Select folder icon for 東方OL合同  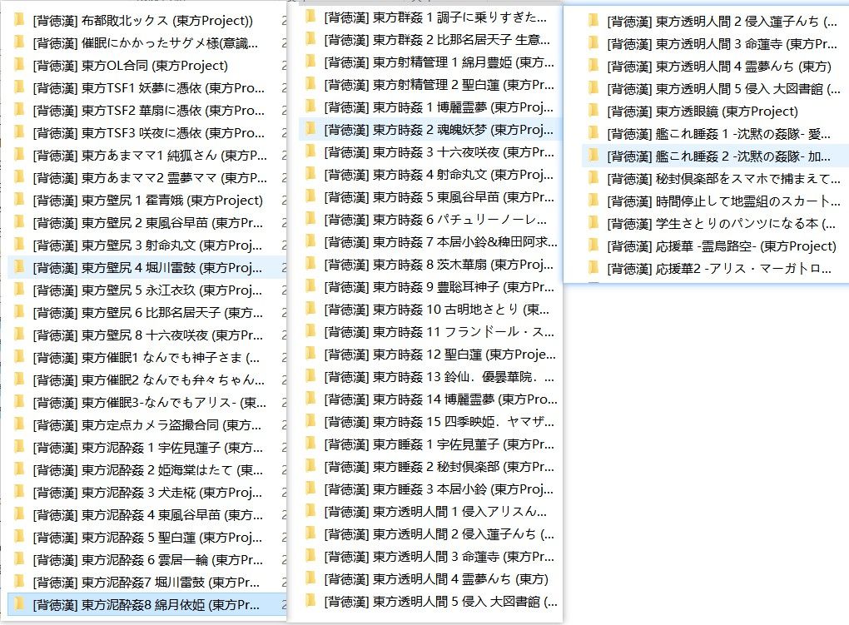pyautogui.click(x=19, y=65)
